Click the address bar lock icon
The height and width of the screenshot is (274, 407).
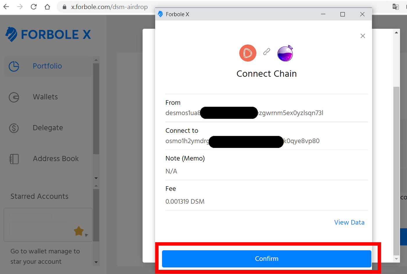64,7
